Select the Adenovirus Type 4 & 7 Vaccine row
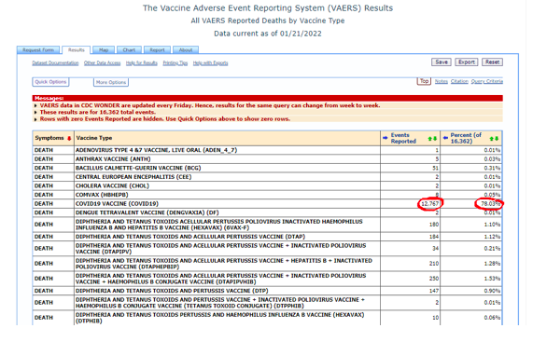 [x=267, y=150]
